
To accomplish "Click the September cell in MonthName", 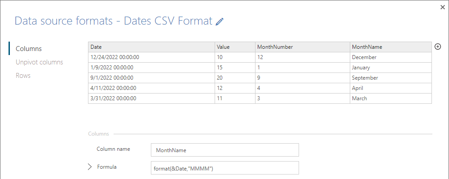I will click(x=391, y=78).
